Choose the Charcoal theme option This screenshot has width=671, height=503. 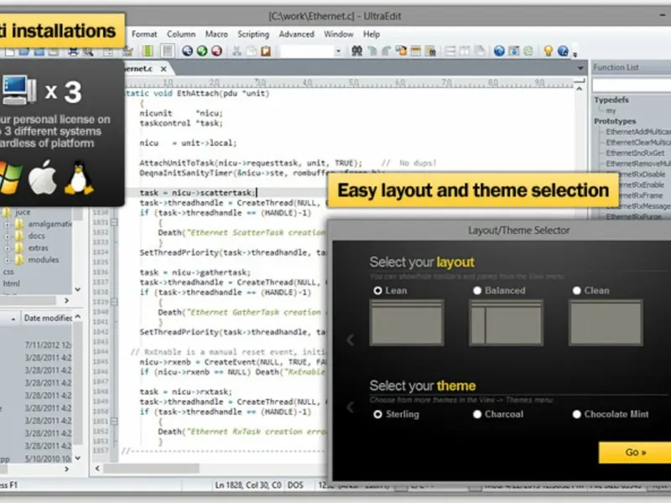(x=477, y=414)
